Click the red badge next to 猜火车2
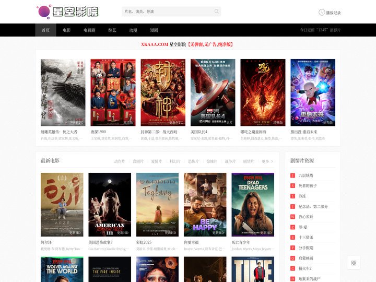The height and width of the screenshot is (282, 376). 292,268
